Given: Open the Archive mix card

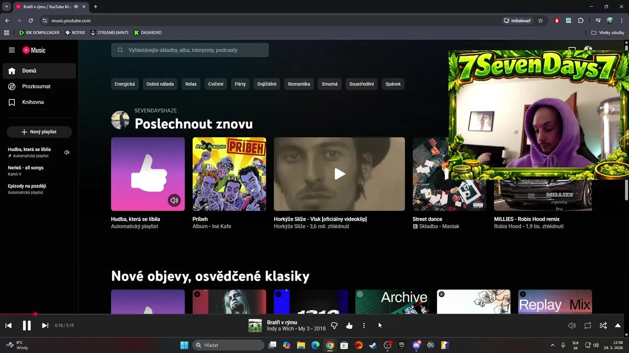Looking at the screenshot, I should pos(392,302).
